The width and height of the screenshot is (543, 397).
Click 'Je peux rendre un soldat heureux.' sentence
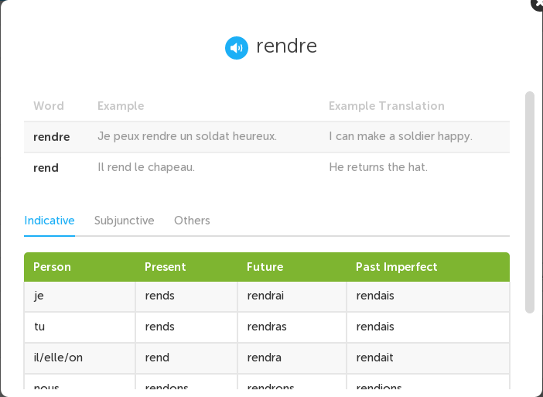pyautogui.click(x=186, y=136)
